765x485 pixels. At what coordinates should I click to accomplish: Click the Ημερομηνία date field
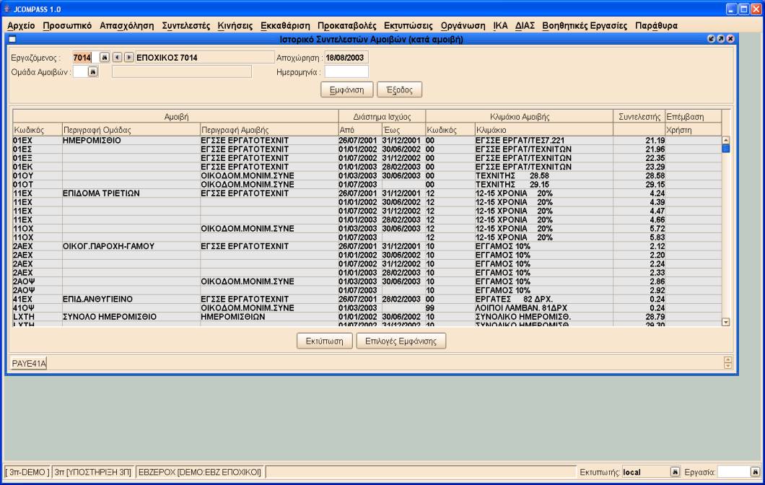(x=346, y=71)
